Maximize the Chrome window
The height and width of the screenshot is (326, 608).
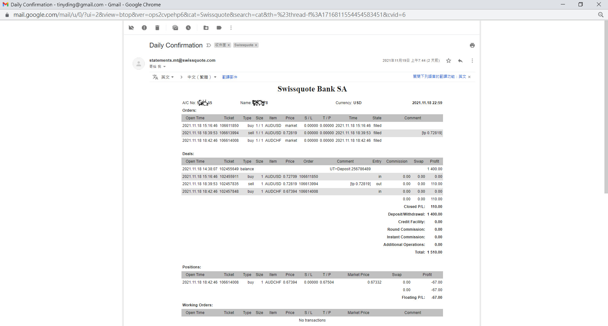click(x=580, y=4)
